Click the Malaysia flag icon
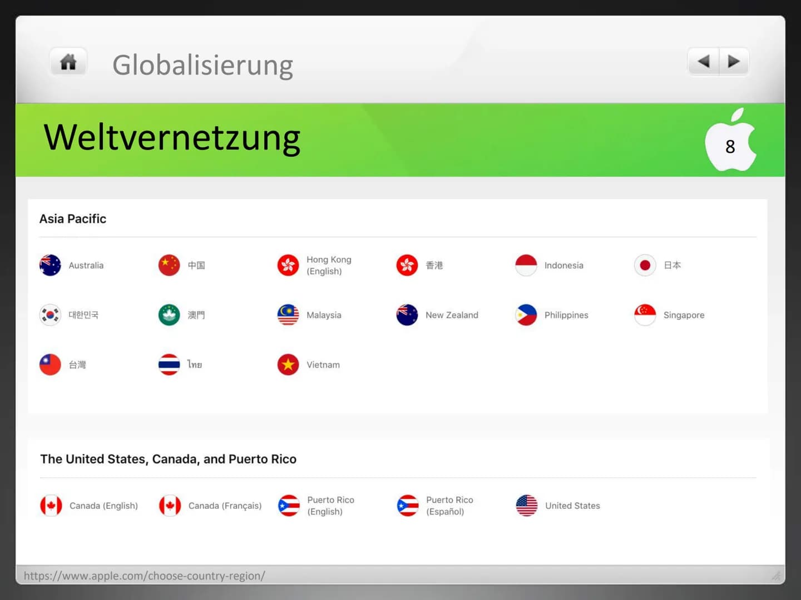Screen dimensions: 801x600 (288, 315)
